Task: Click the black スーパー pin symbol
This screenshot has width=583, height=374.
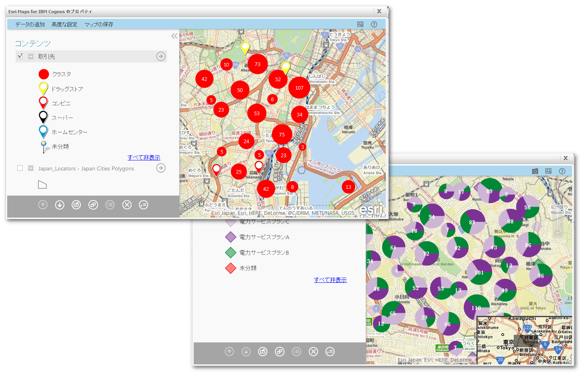Action: pyautogui.click(x=43, y=117)
